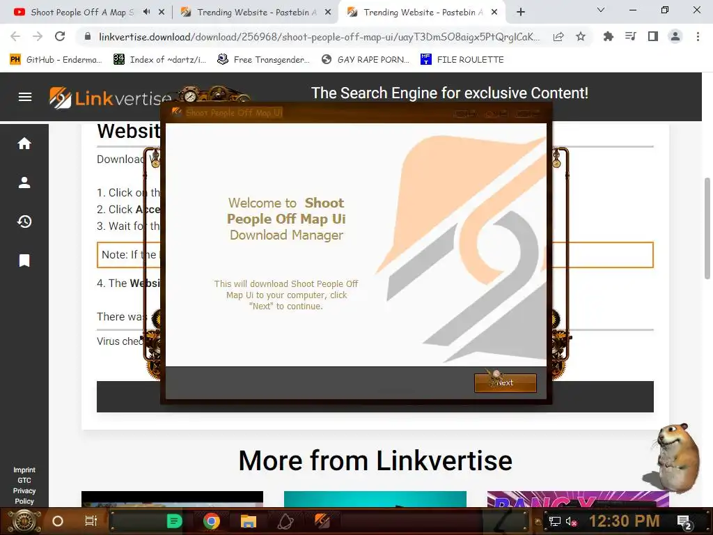Image resolution: width=713 pixels, height=535 pixels.
Task: Open the Linkvertise installer taskbar icon
Action: click(322, 521)
